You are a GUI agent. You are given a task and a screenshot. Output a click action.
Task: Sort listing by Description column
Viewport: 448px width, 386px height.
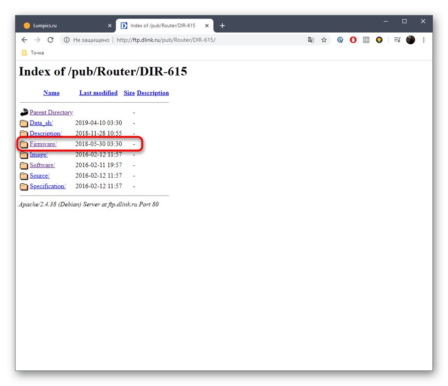pyautogui.click(x=153, y=93)
